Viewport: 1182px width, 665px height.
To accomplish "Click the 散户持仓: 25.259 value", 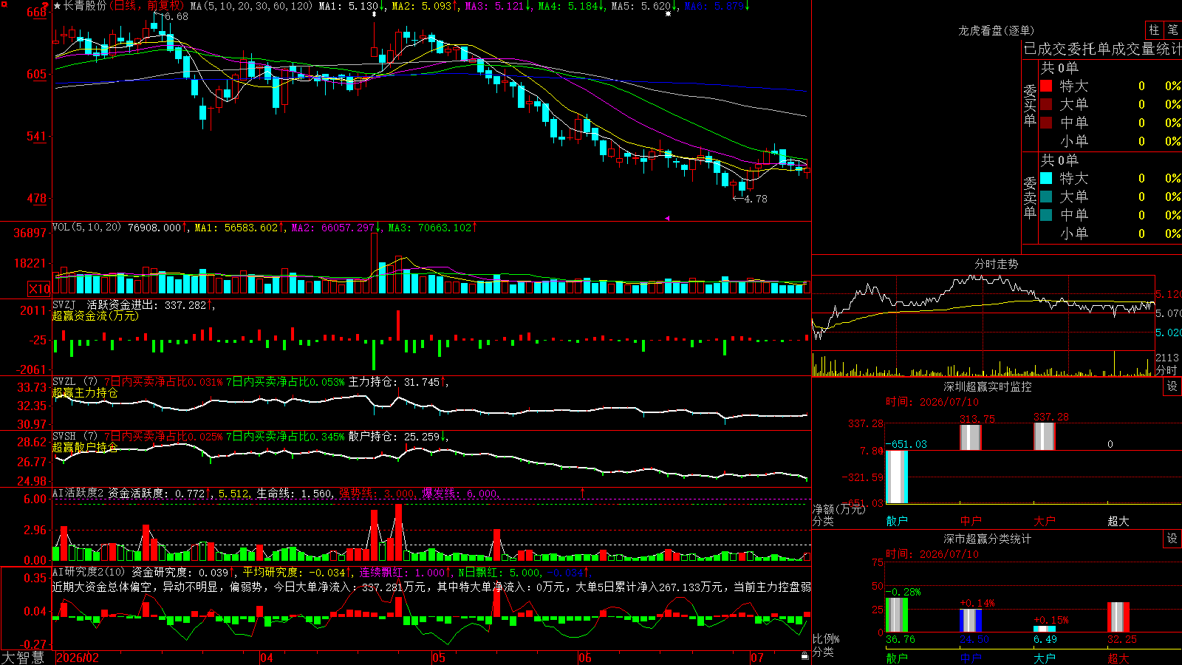I will tap(398, 437).
